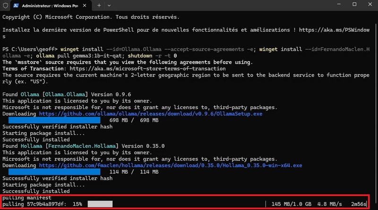This screenshot has height=210, width=378.
Task: Click the '145 MB/1.0 GB' status text
Action: 291,204
